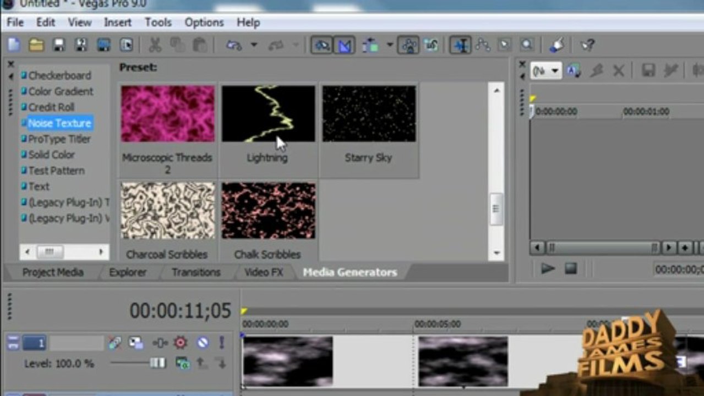Open the Redo history dropdown arrow
This screenshot has height=396, width=704.
(x=296, y=45)
